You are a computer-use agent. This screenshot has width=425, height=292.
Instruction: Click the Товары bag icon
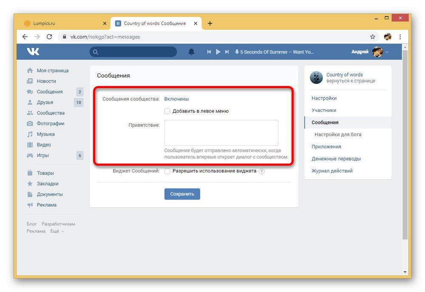coord(30,173)
